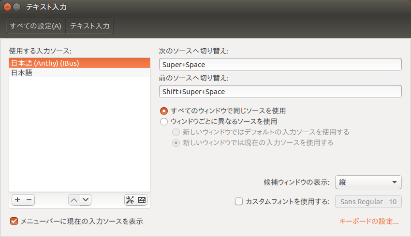Move selected input source down with arrow
This screenshot has width=411, height=237.
point(85,199)
